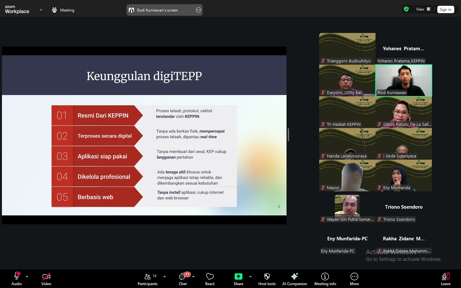The image size is (461, 288).
Task: Launch the AI Companion sparkle icon
Action: point(294,277)
